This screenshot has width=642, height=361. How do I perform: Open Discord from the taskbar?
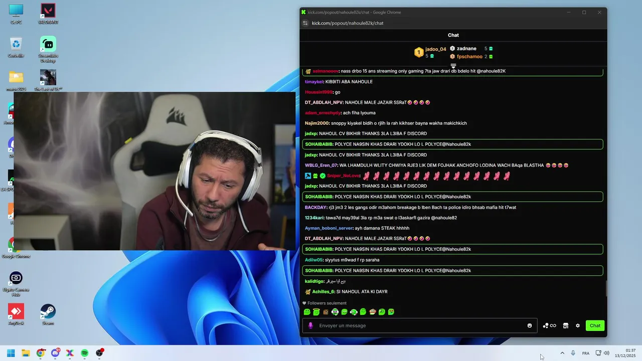point(55,353)
